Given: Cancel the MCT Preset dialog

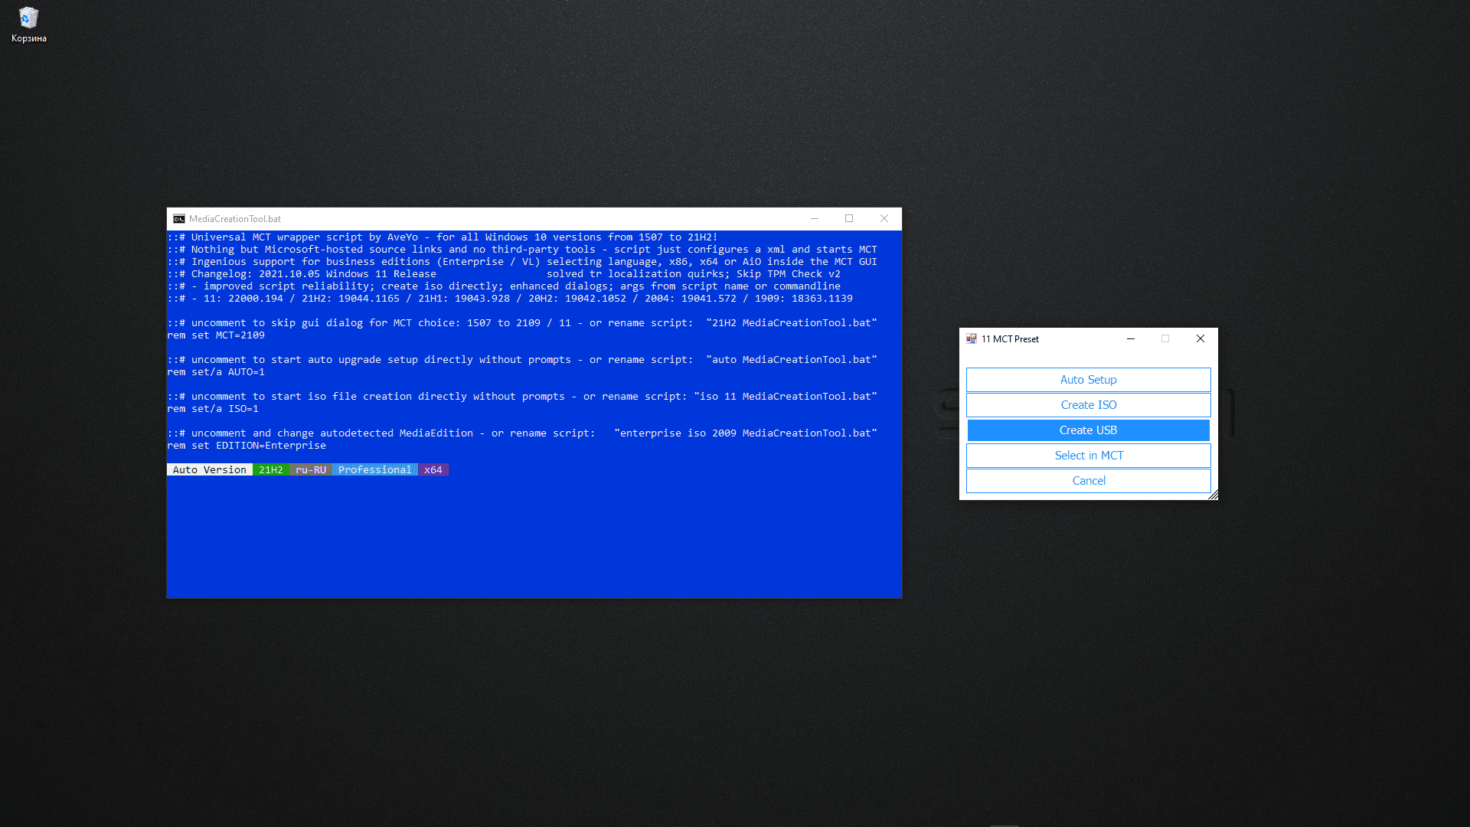Looking at the screenshot, I should (x=1088, y=481).
